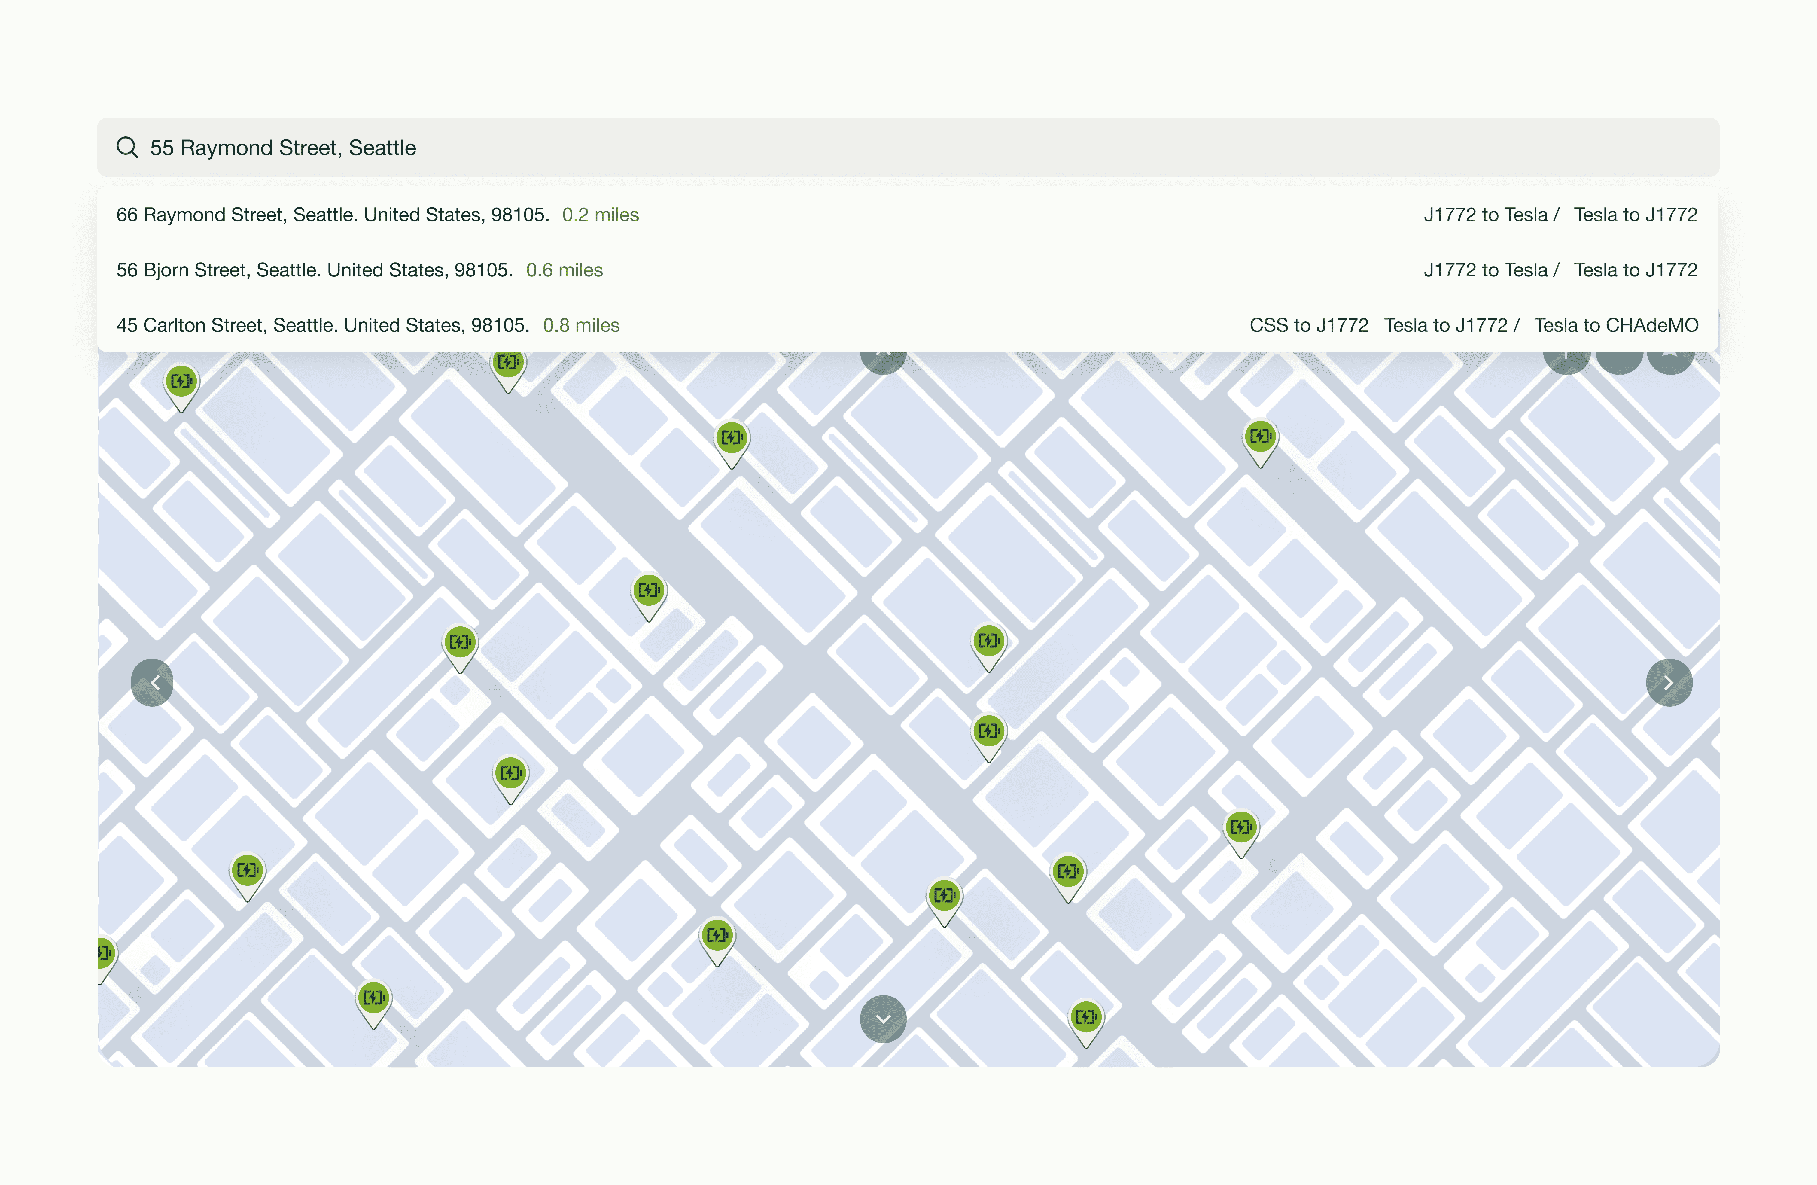1817x1185 pixels.
Task: Focus the address search field
Action: 916,147
